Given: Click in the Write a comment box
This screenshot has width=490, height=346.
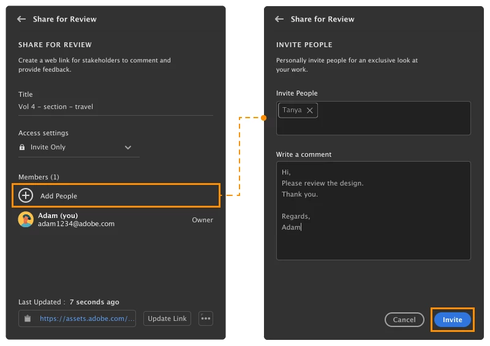Looking at the screenshot, I should point(374,210).
